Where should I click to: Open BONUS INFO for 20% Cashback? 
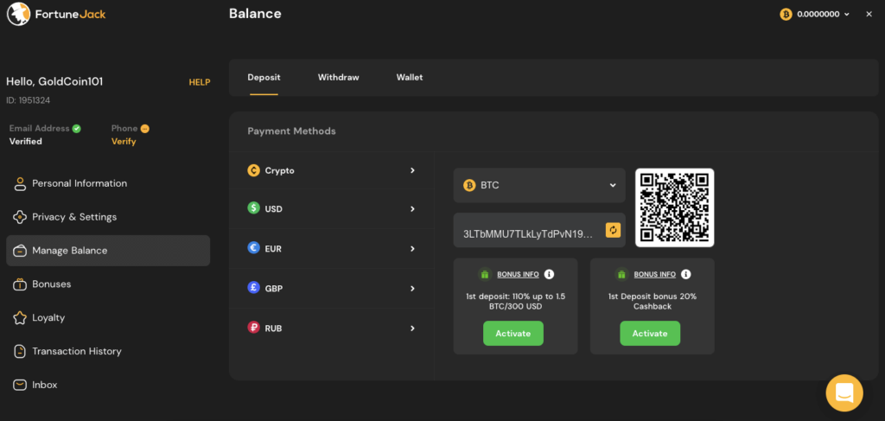[655, 274]
